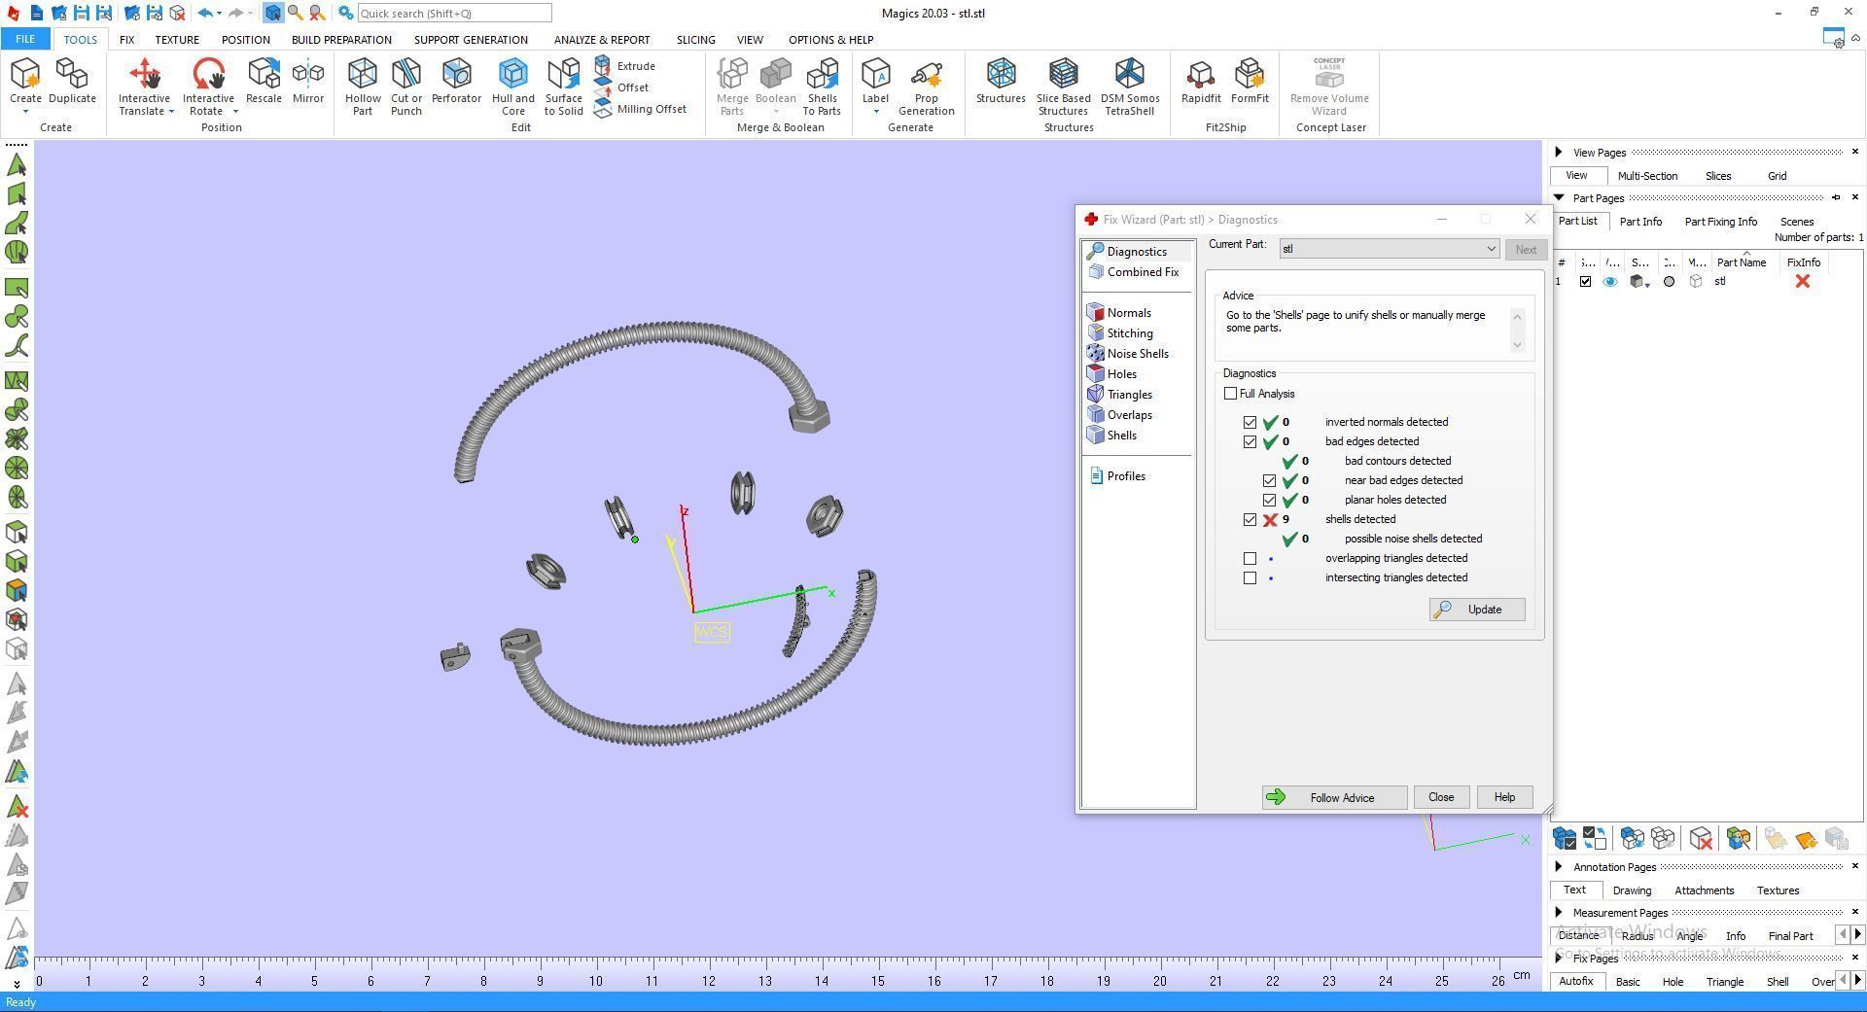Open the Structures tool

[1001, 81]
